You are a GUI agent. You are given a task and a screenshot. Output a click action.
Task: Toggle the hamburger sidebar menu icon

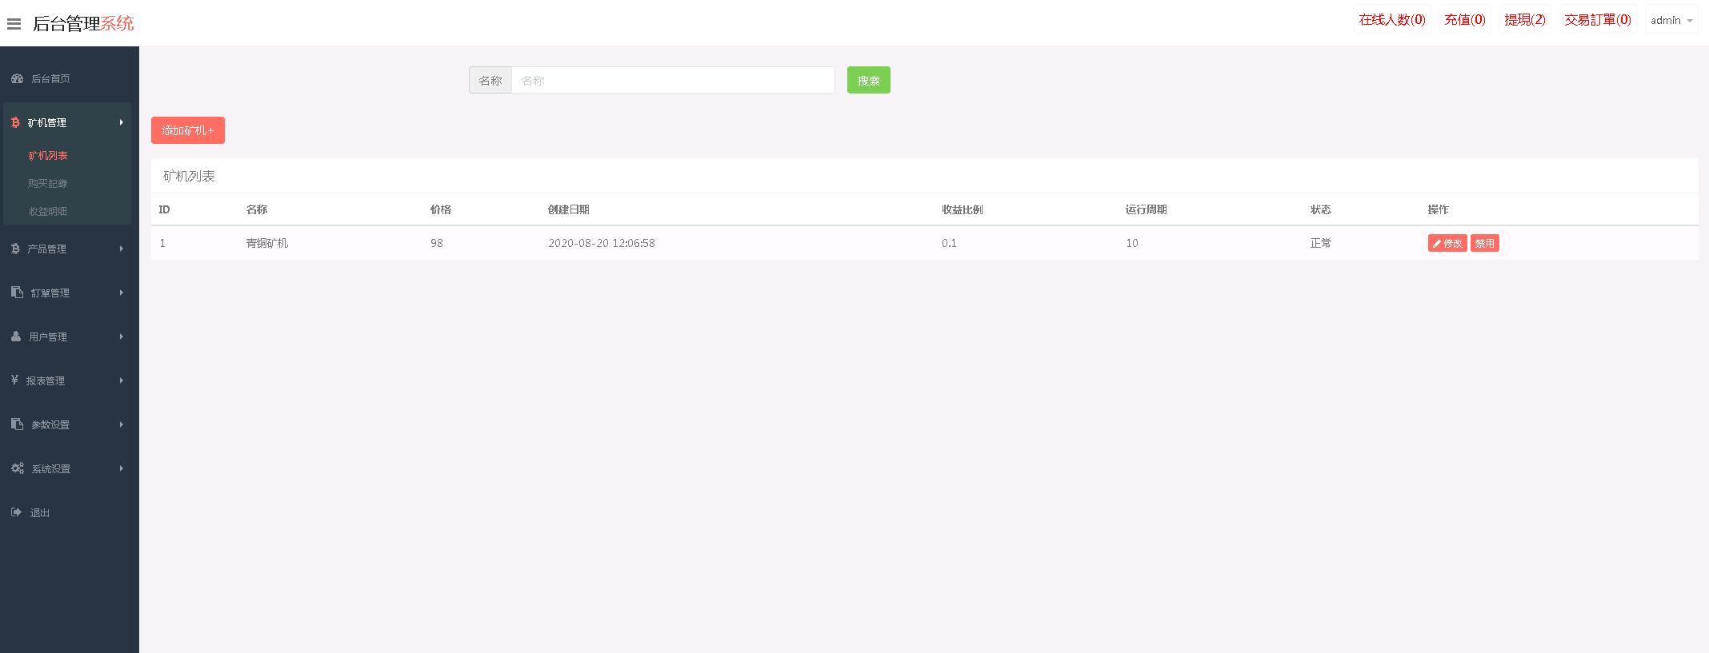click(14, 24)
